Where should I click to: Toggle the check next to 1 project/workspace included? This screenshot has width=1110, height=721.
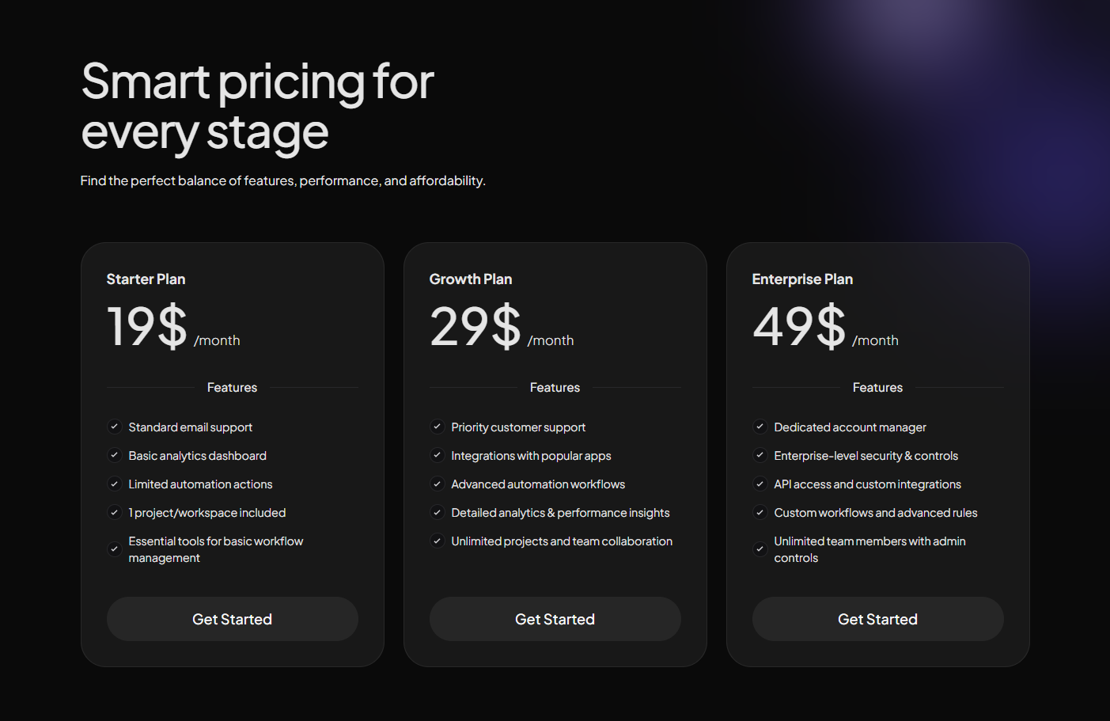click(114, 512)
